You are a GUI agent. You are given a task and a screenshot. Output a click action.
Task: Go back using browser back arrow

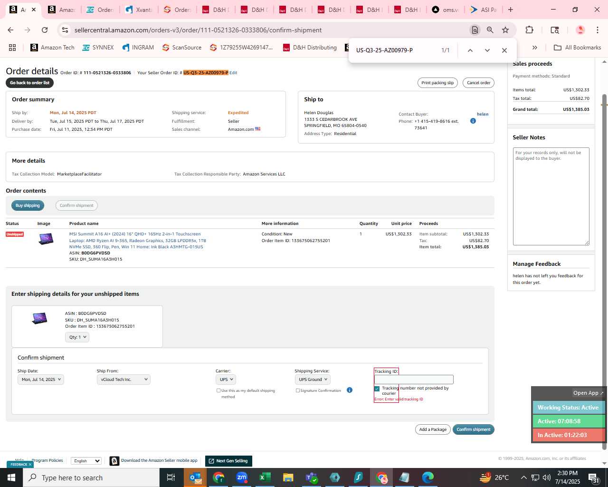[x=10, y=30]
